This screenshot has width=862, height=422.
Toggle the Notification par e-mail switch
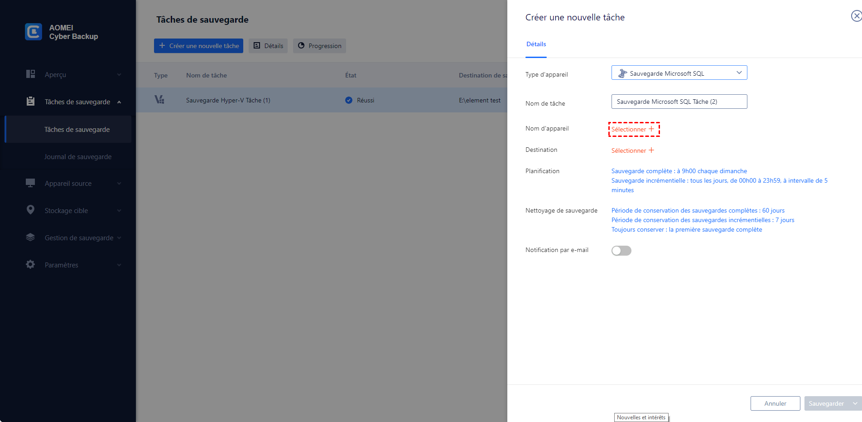tap(621, 251)
